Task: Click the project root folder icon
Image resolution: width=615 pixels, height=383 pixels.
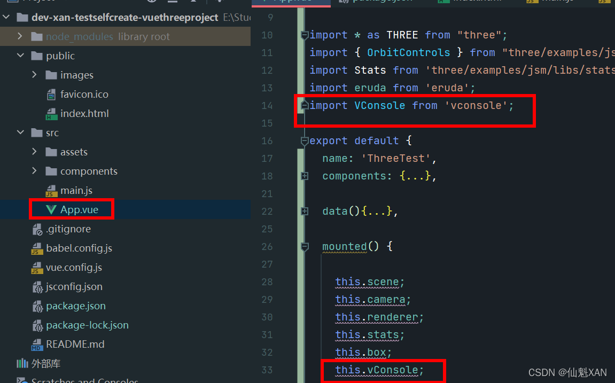Action: tap(22, 17)
